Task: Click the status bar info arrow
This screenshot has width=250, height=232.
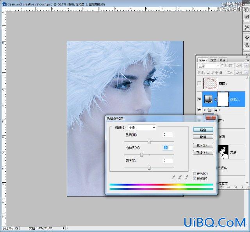Action: pyautogui.click(x=63, y=228)
